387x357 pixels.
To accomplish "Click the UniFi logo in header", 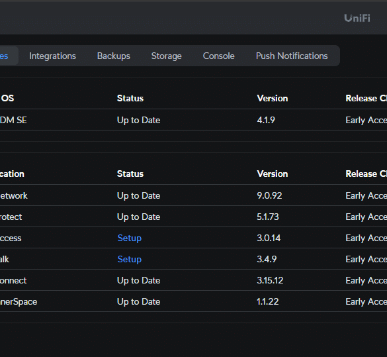I will (357, 18).
